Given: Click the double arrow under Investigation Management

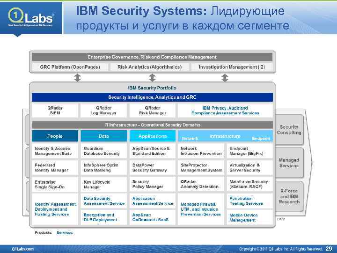Looking at the screenshot, I should point(225,77).
